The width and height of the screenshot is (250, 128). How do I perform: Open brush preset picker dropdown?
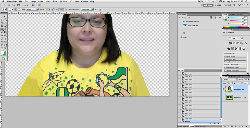point(12,9)
